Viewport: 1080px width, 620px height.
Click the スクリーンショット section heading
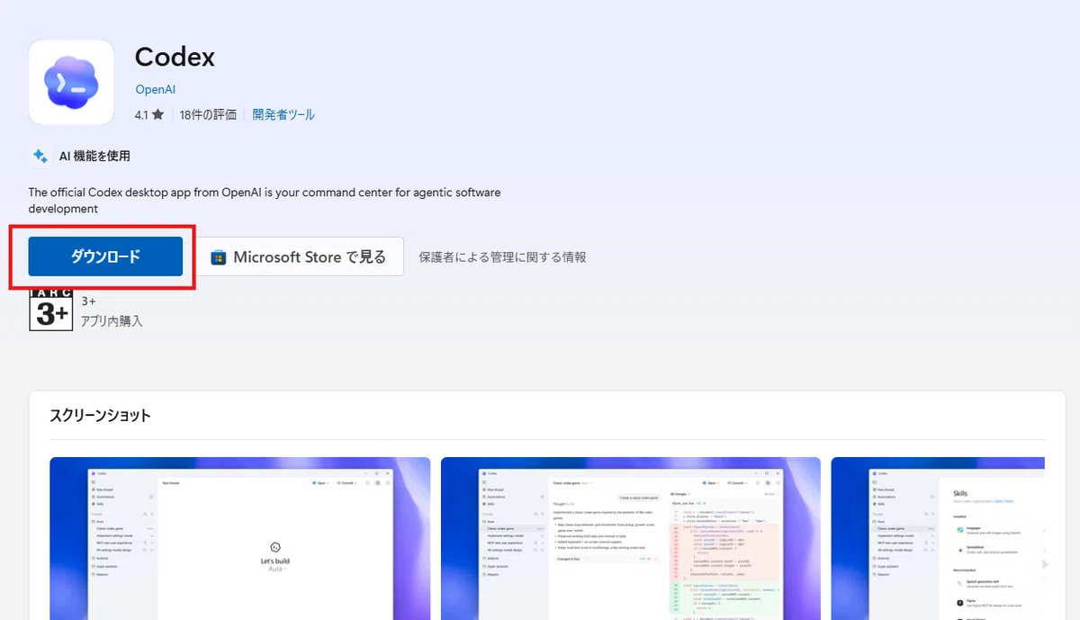100,416
